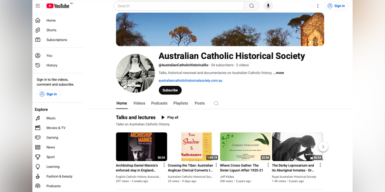Open Talks and lectures section title
The width and height of the screenshot is (385, 192).
pos(136,118)
